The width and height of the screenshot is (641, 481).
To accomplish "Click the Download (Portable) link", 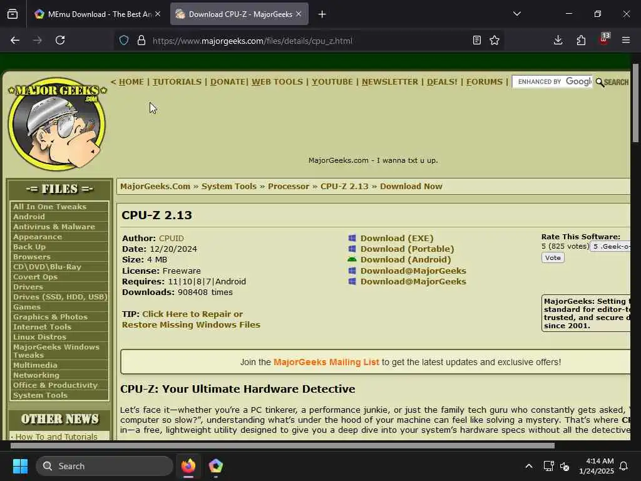I will [x=407, y=249].
